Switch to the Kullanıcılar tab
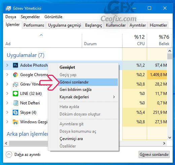This screenshot has height=165, width=175. click(116, 25)
